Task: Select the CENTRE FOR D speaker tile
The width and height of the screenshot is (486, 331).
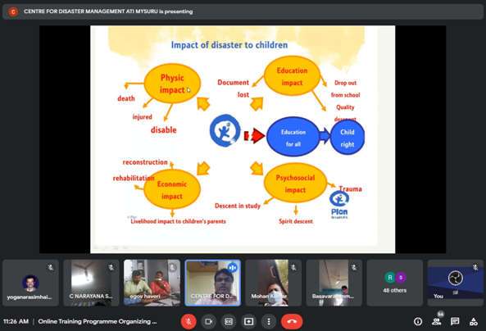Action: click(212, 283)
